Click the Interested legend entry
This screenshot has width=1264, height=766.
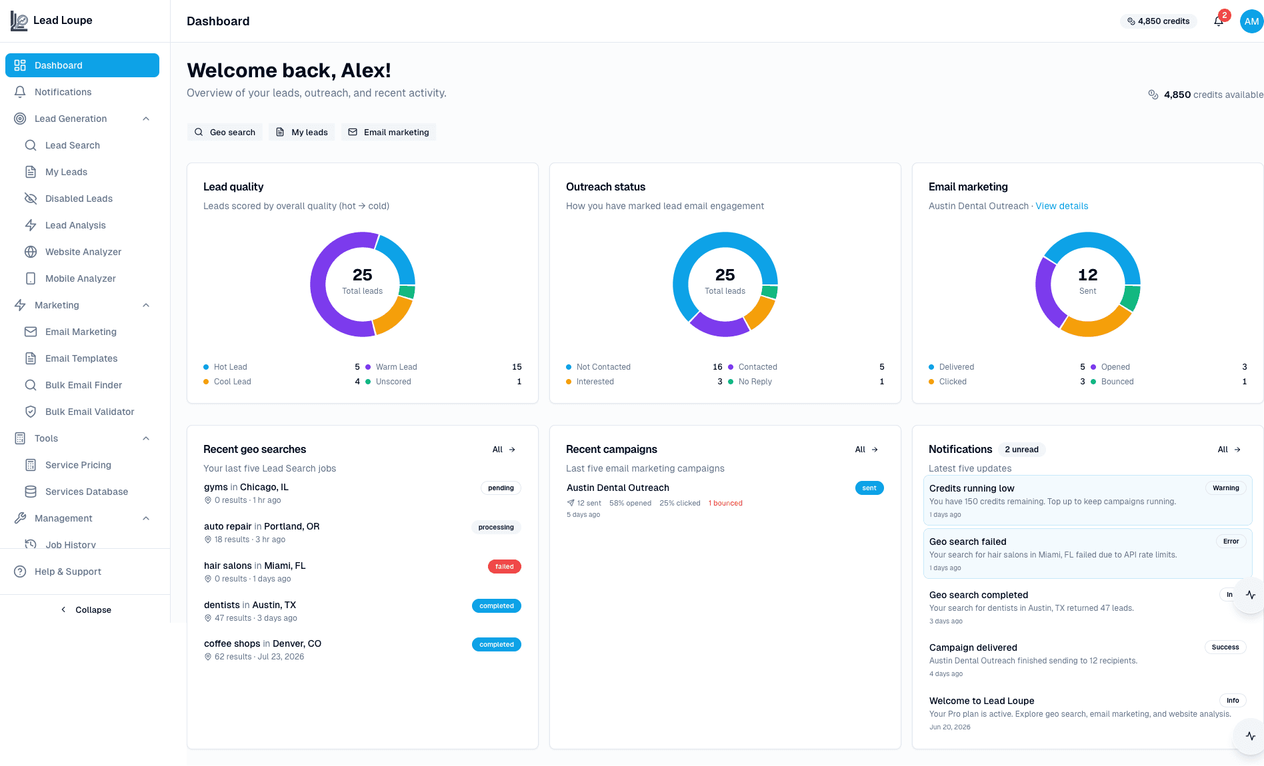click(x=644, y=382)
